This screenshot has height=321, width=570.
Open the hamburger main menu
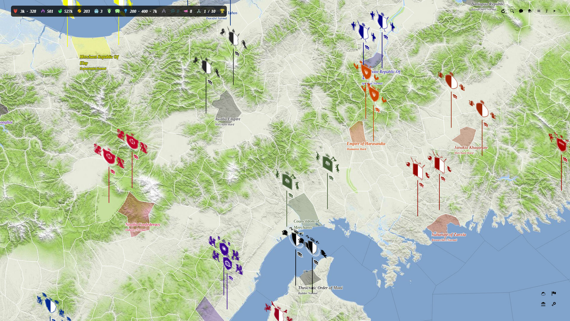click(x=539, y=11)
